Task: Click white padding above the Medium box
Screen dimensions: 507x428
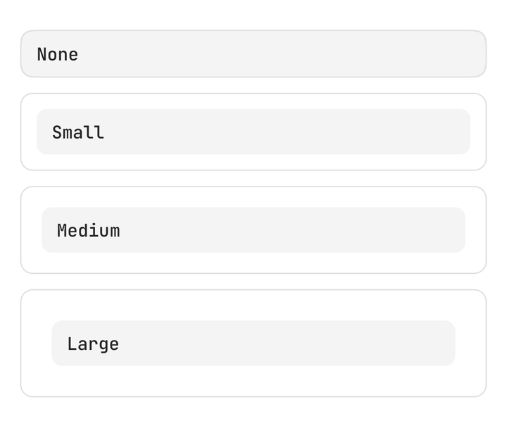Action: tap(254, 197)
